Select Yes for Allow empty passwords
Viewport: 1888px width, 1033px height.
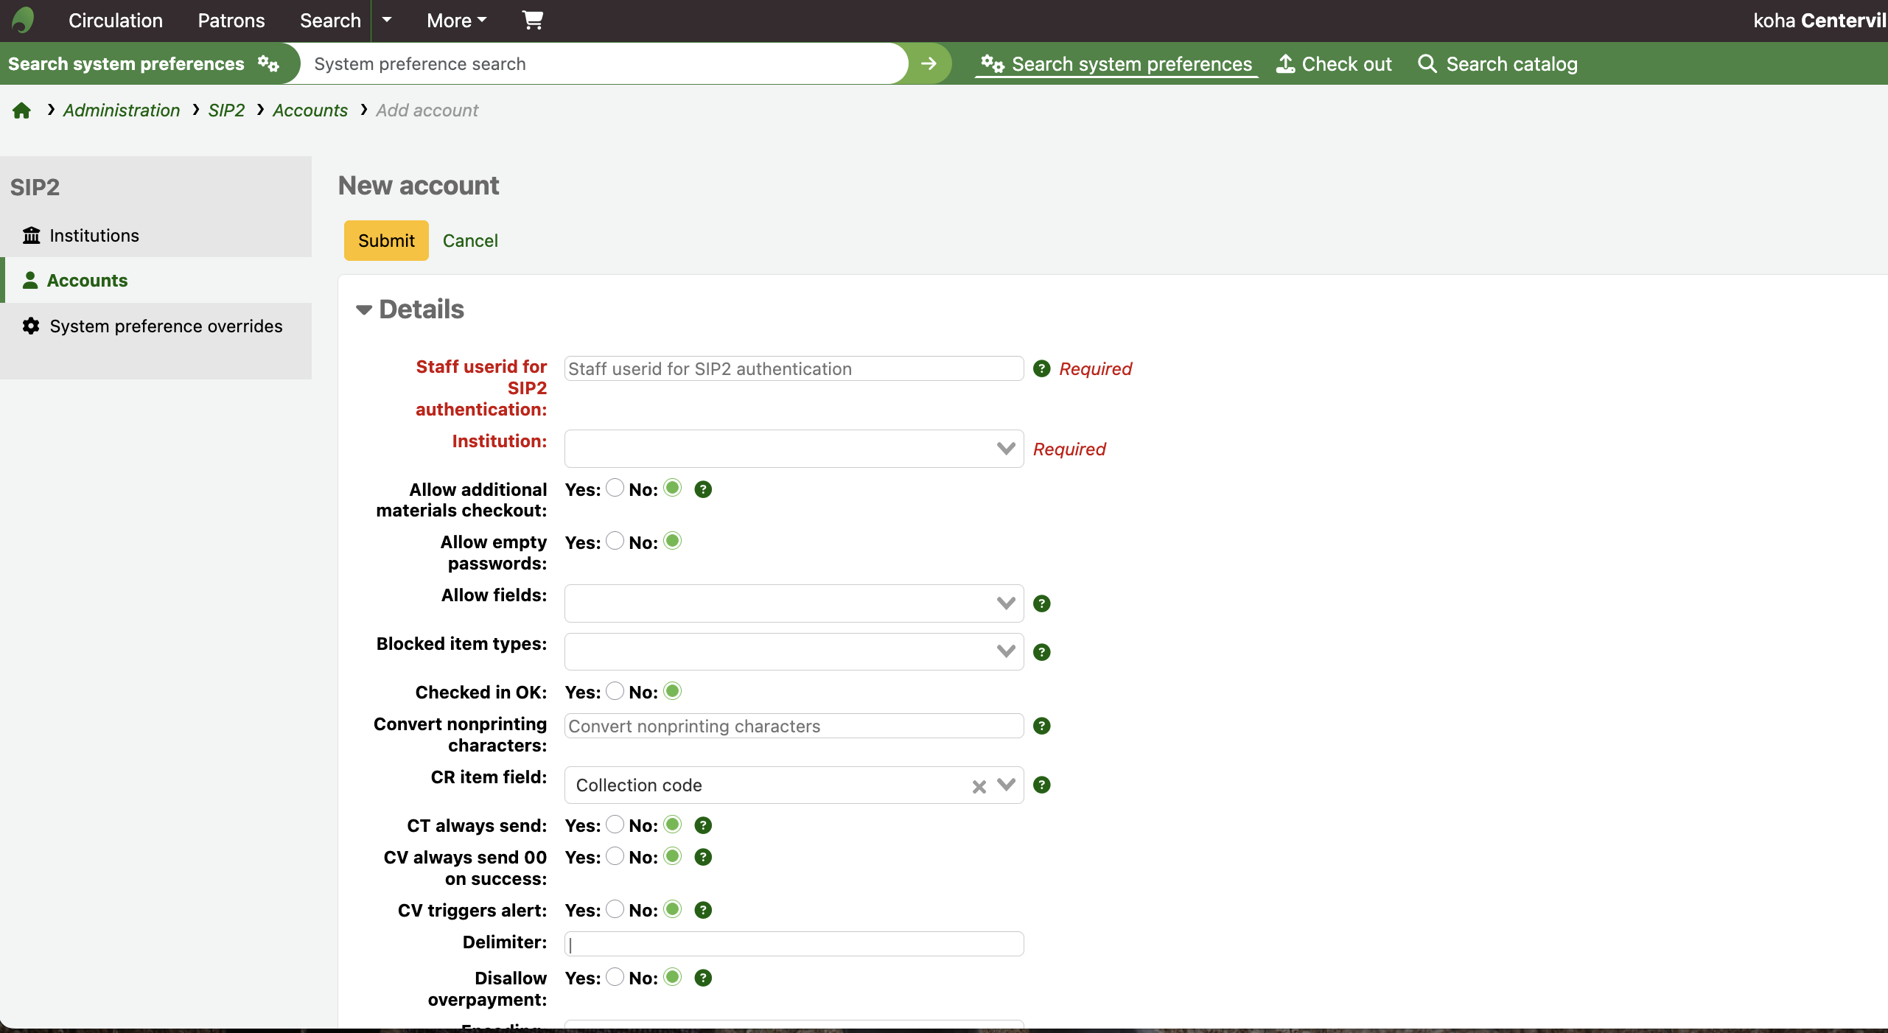pos(615,541)
